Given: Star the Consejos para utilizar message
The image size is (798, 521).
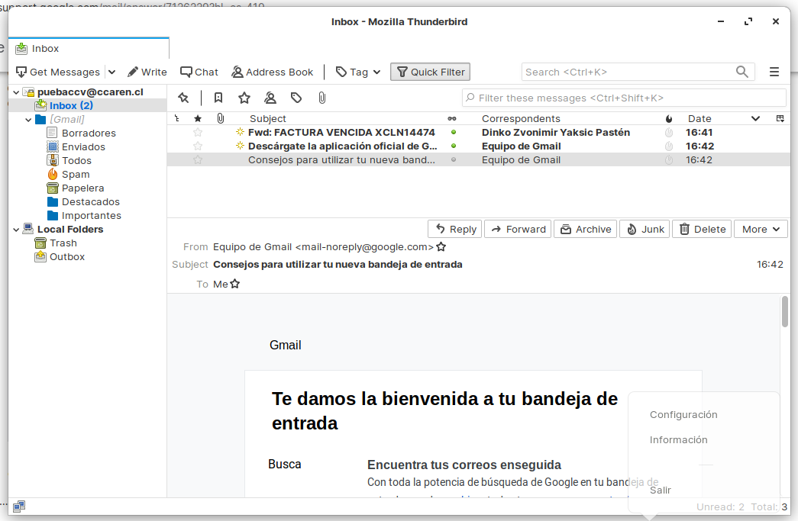Looking at the screenshot, I should click(198, 160).
